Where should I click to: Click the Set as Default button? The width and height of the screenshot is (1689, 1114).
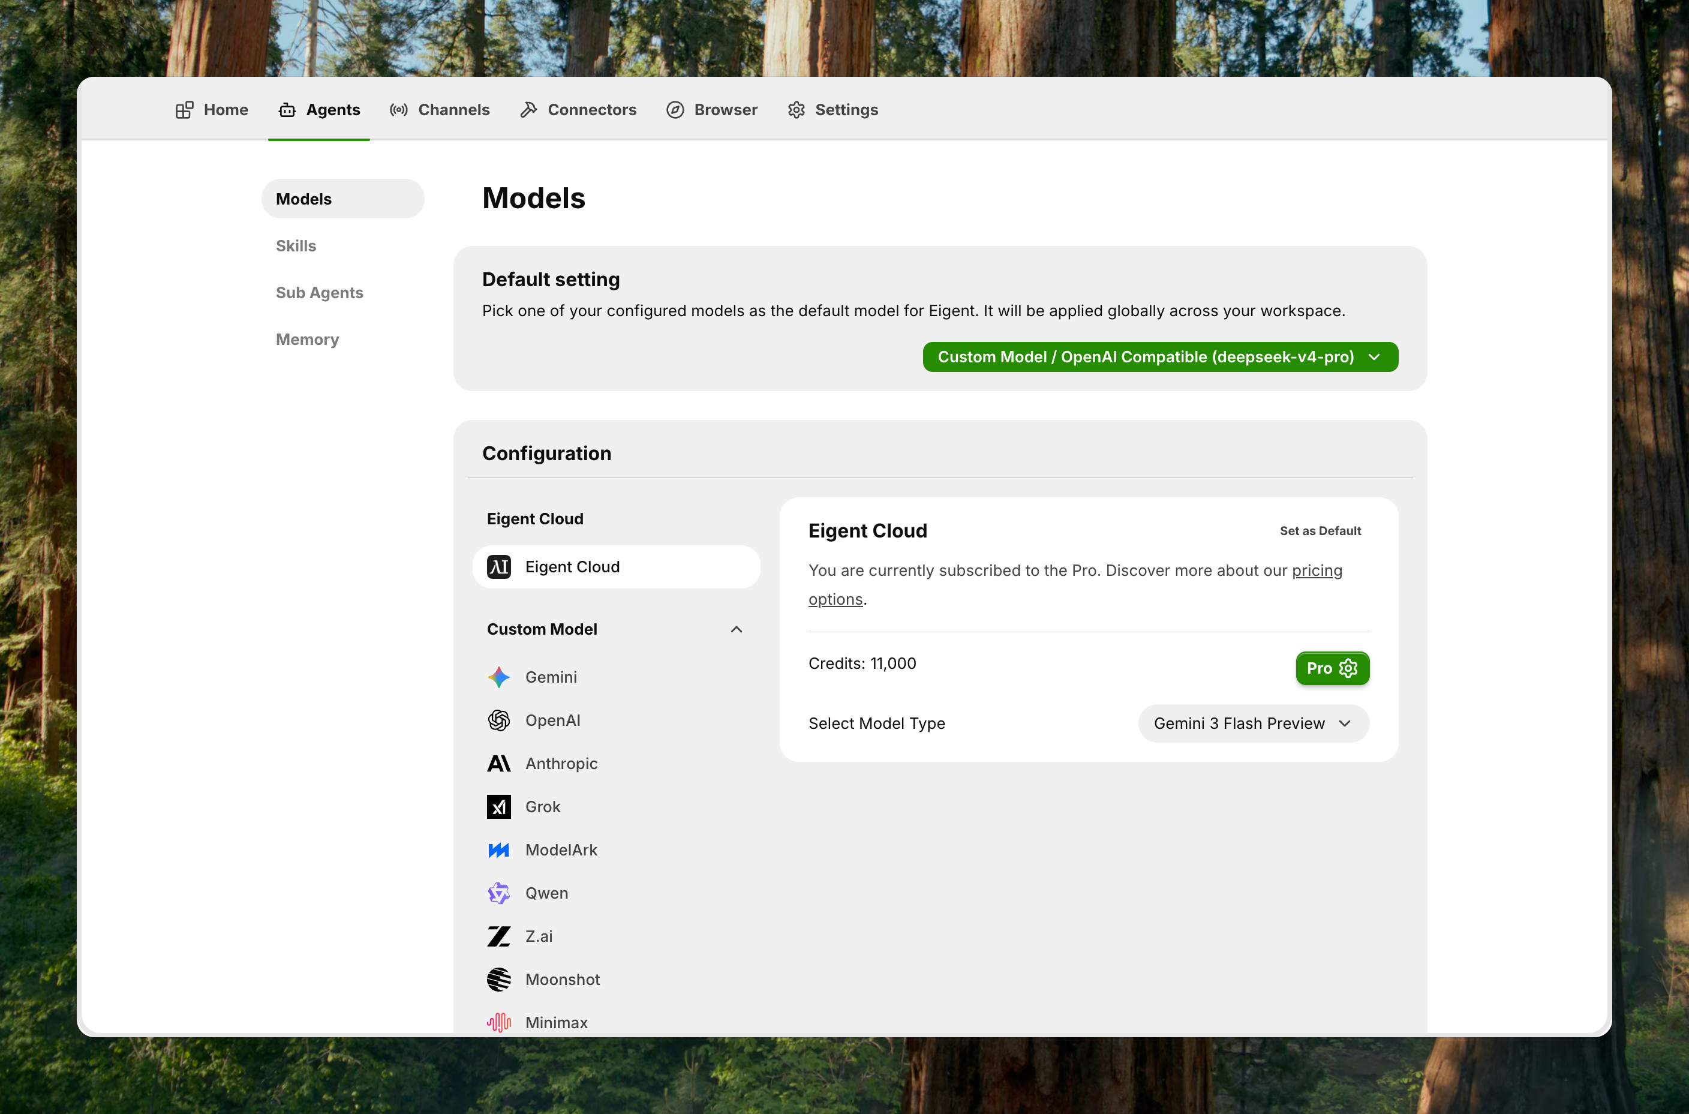pos(1320,531)
